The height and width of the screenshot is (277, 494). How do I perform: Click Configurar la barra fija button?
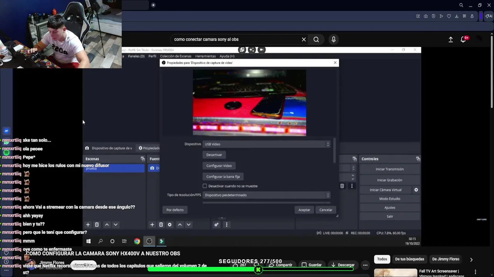coord(223,177)
